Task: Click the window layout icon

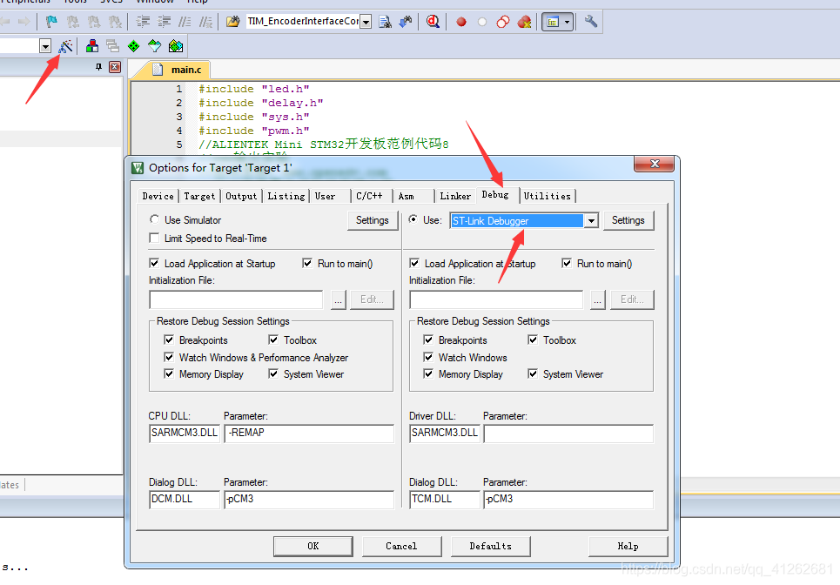Action: click(553, 22)
